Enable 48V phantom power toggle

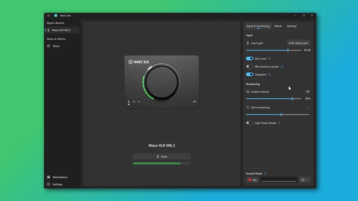(x=250, y=67)
